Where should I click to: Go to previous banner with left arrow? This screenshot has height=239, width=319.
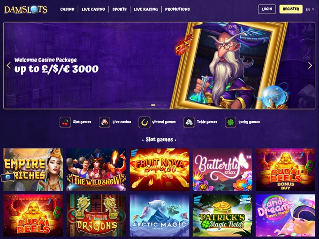pos(9,65)
